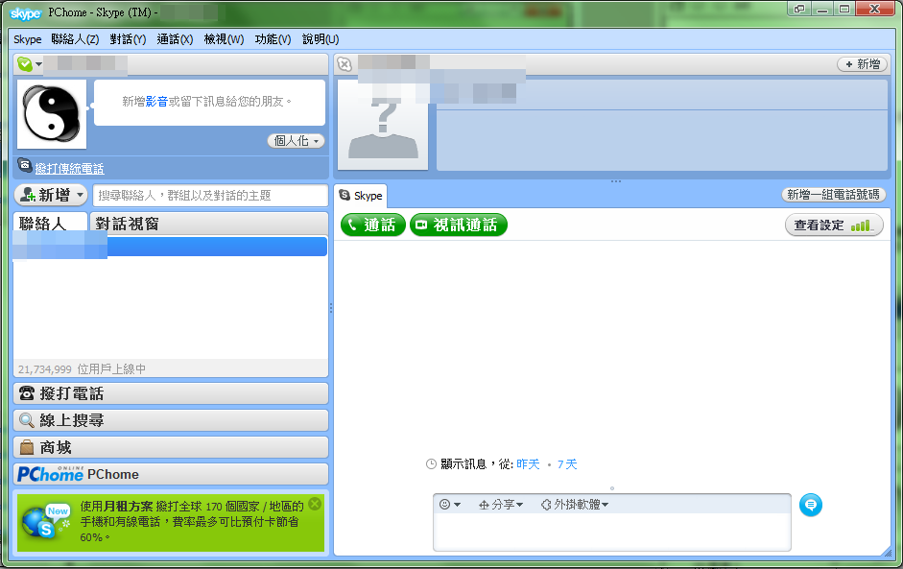Open the 外掛軟體 extras dropdown
This screenshot has height=569, width=903.
pyautogui.click(x=575, y=505)
